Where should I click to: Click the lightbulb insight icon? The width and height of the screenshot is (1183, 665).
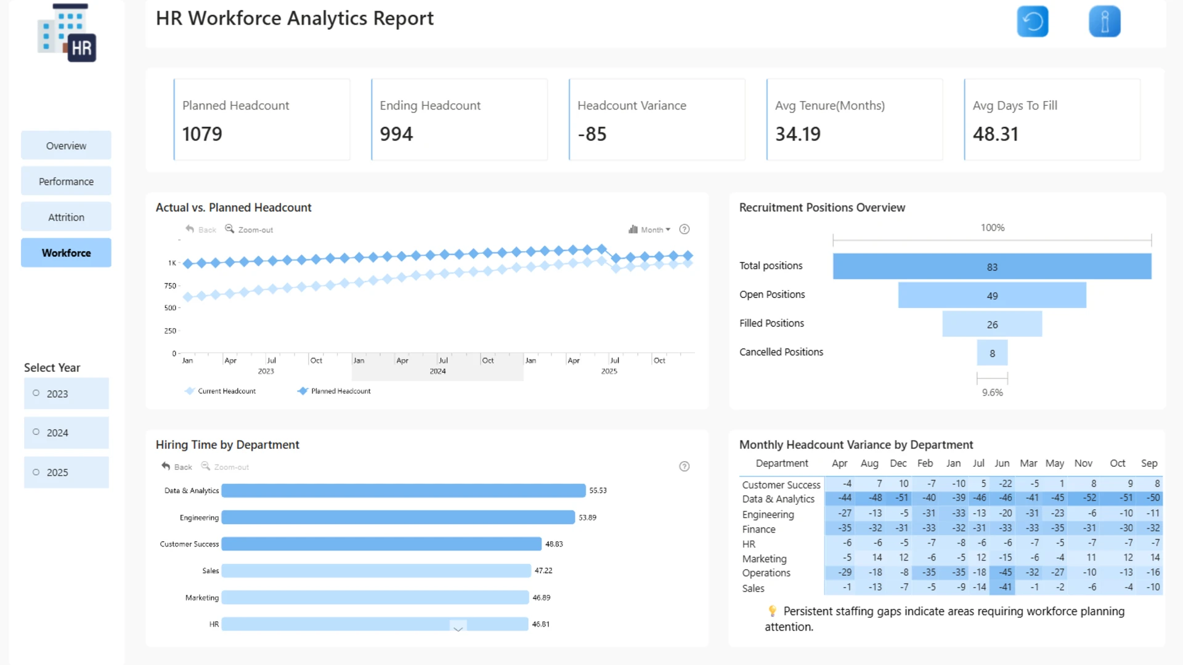coord(773,611)
